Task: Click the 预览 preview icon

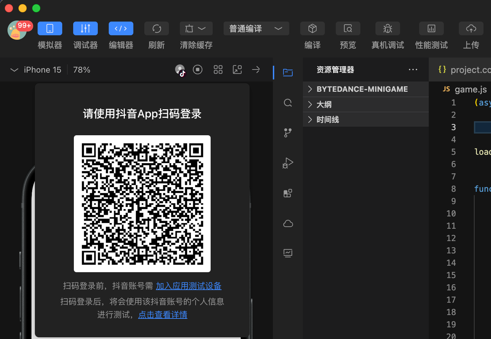Action: [x=348, y=28]
